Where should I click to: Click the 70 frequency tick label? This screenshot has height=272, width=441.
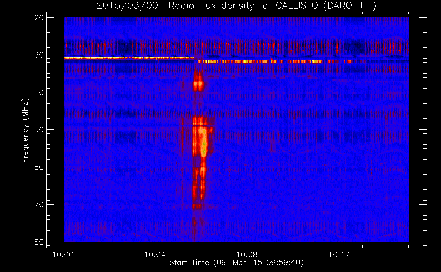point(39,205)
